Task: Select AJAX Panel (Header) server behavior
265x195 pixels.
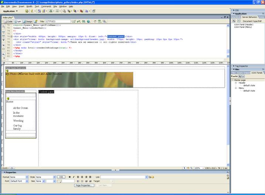Action: 244,25
